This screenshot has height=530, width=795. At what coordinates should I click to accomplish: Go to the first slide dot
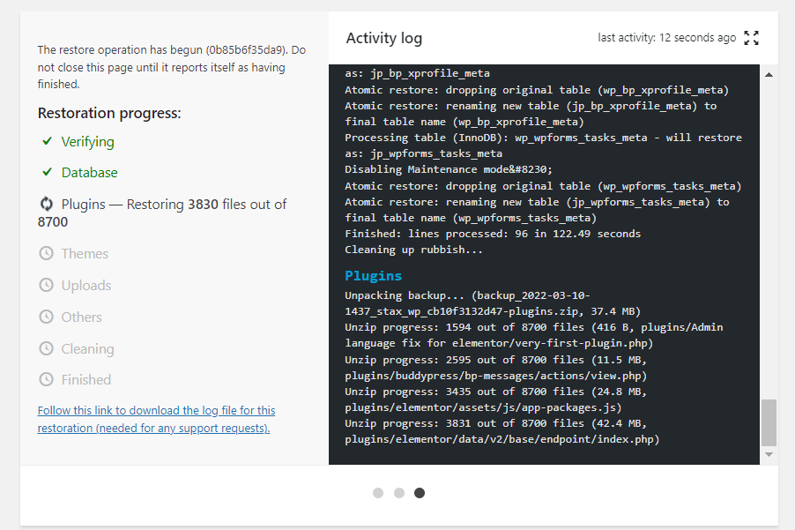[x=378, y=493]
